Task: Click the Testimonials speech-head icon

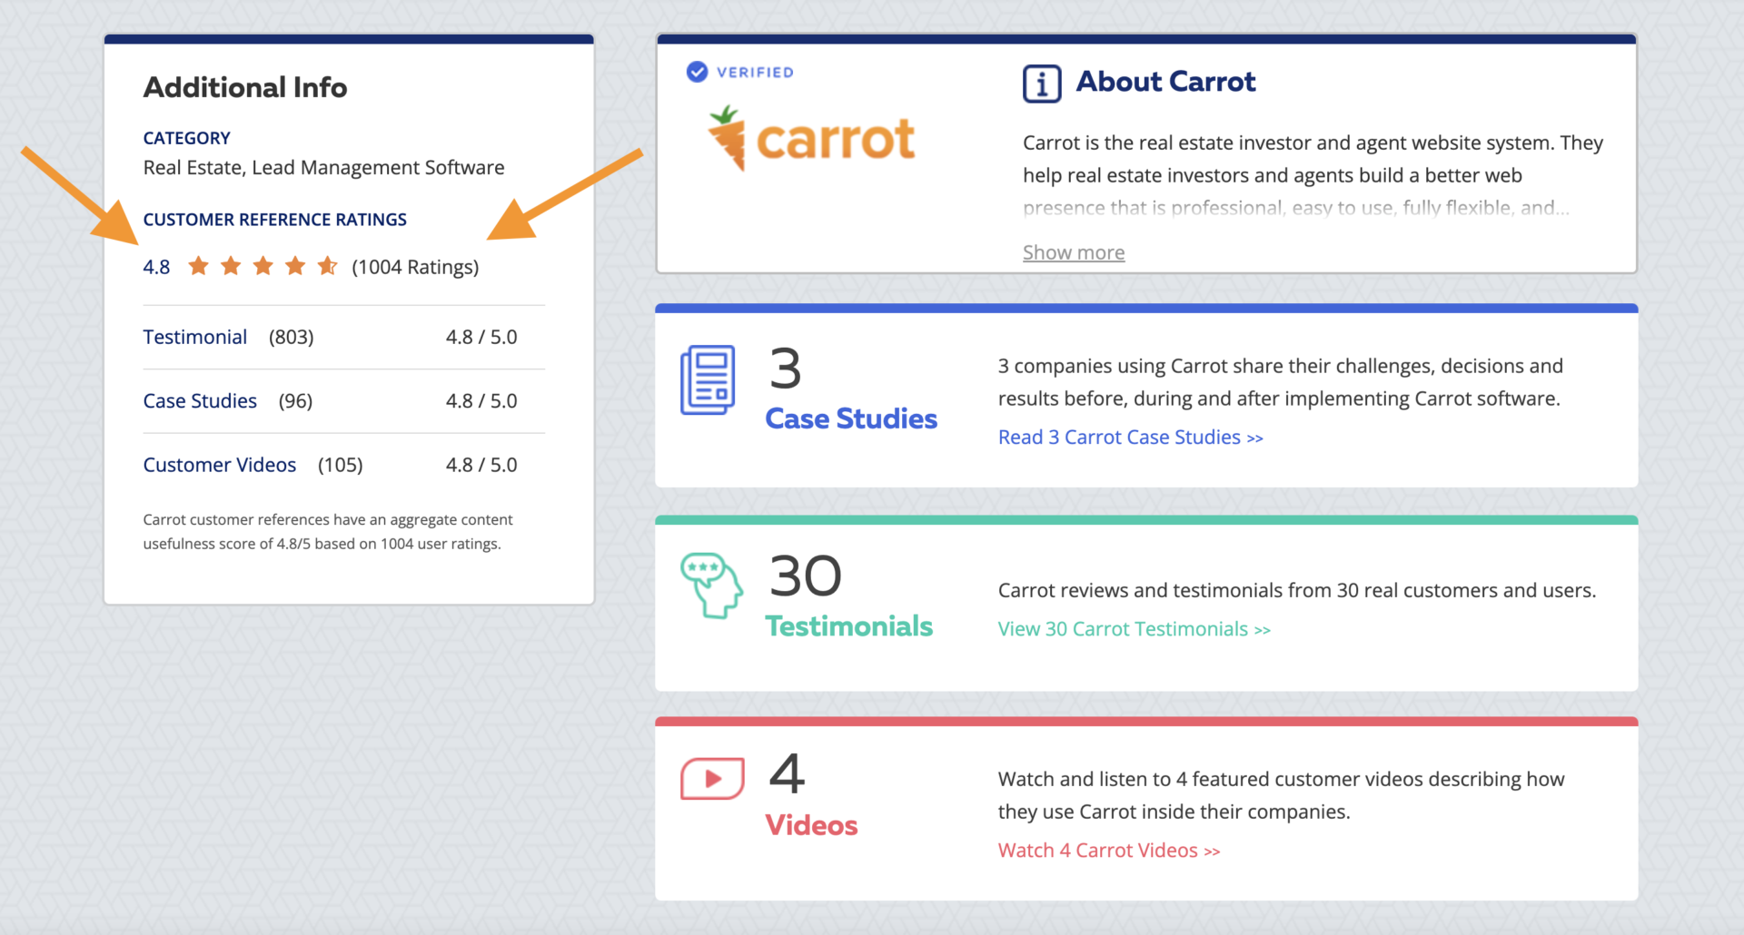Action: tap(711, 586)
